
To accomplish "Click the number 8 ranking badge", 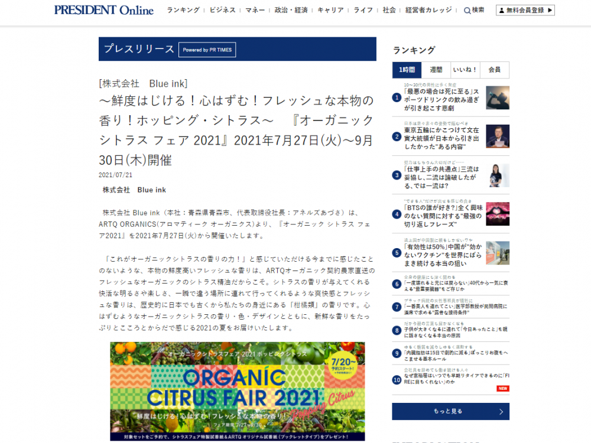I will (397, 330).
